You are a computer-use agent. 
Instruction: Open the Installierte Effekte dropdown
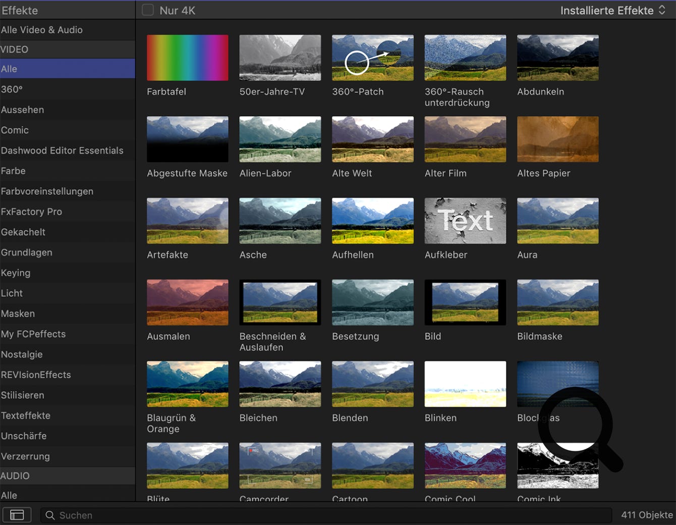[x=606, y=11]
